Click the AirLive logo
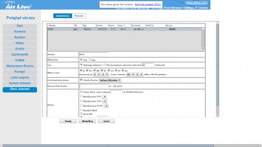Viewport: 262px width, 147px height. point(18,5)
